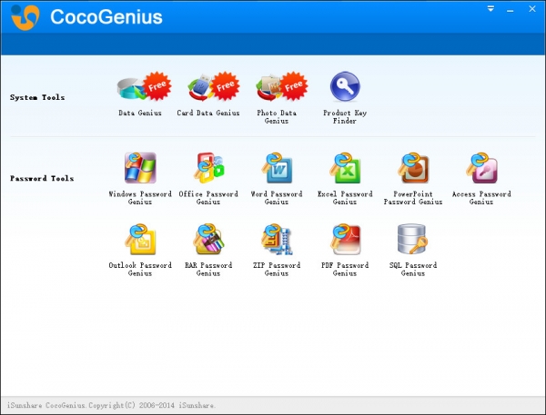Select the PDF Password Genius icon
Image resolution: width=546 pixels, height=415 pixels.
[345, 240]
